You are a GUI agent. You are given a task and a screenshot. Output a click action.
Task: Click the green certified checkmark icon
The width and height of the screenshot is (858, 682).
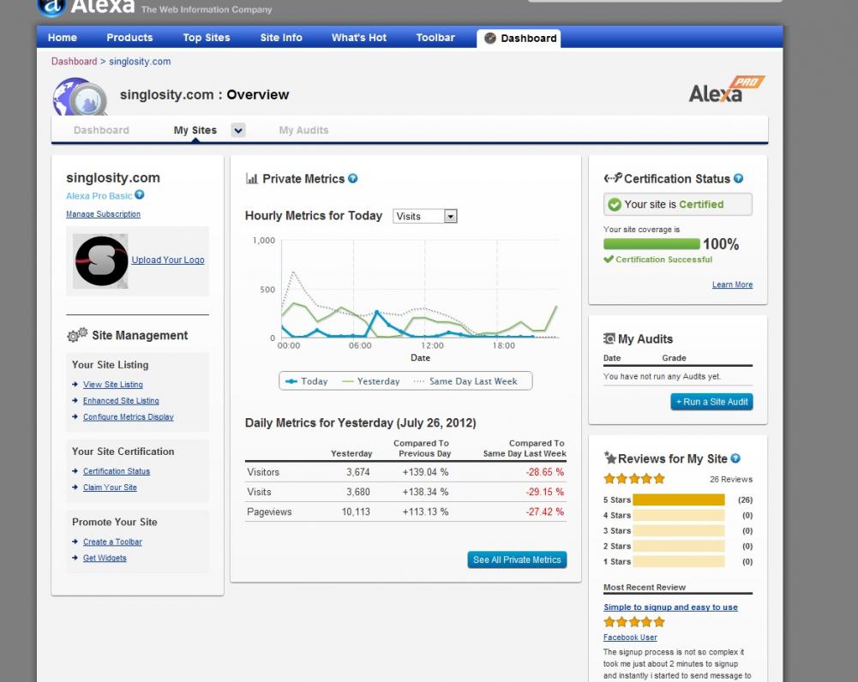click(615, 205)
